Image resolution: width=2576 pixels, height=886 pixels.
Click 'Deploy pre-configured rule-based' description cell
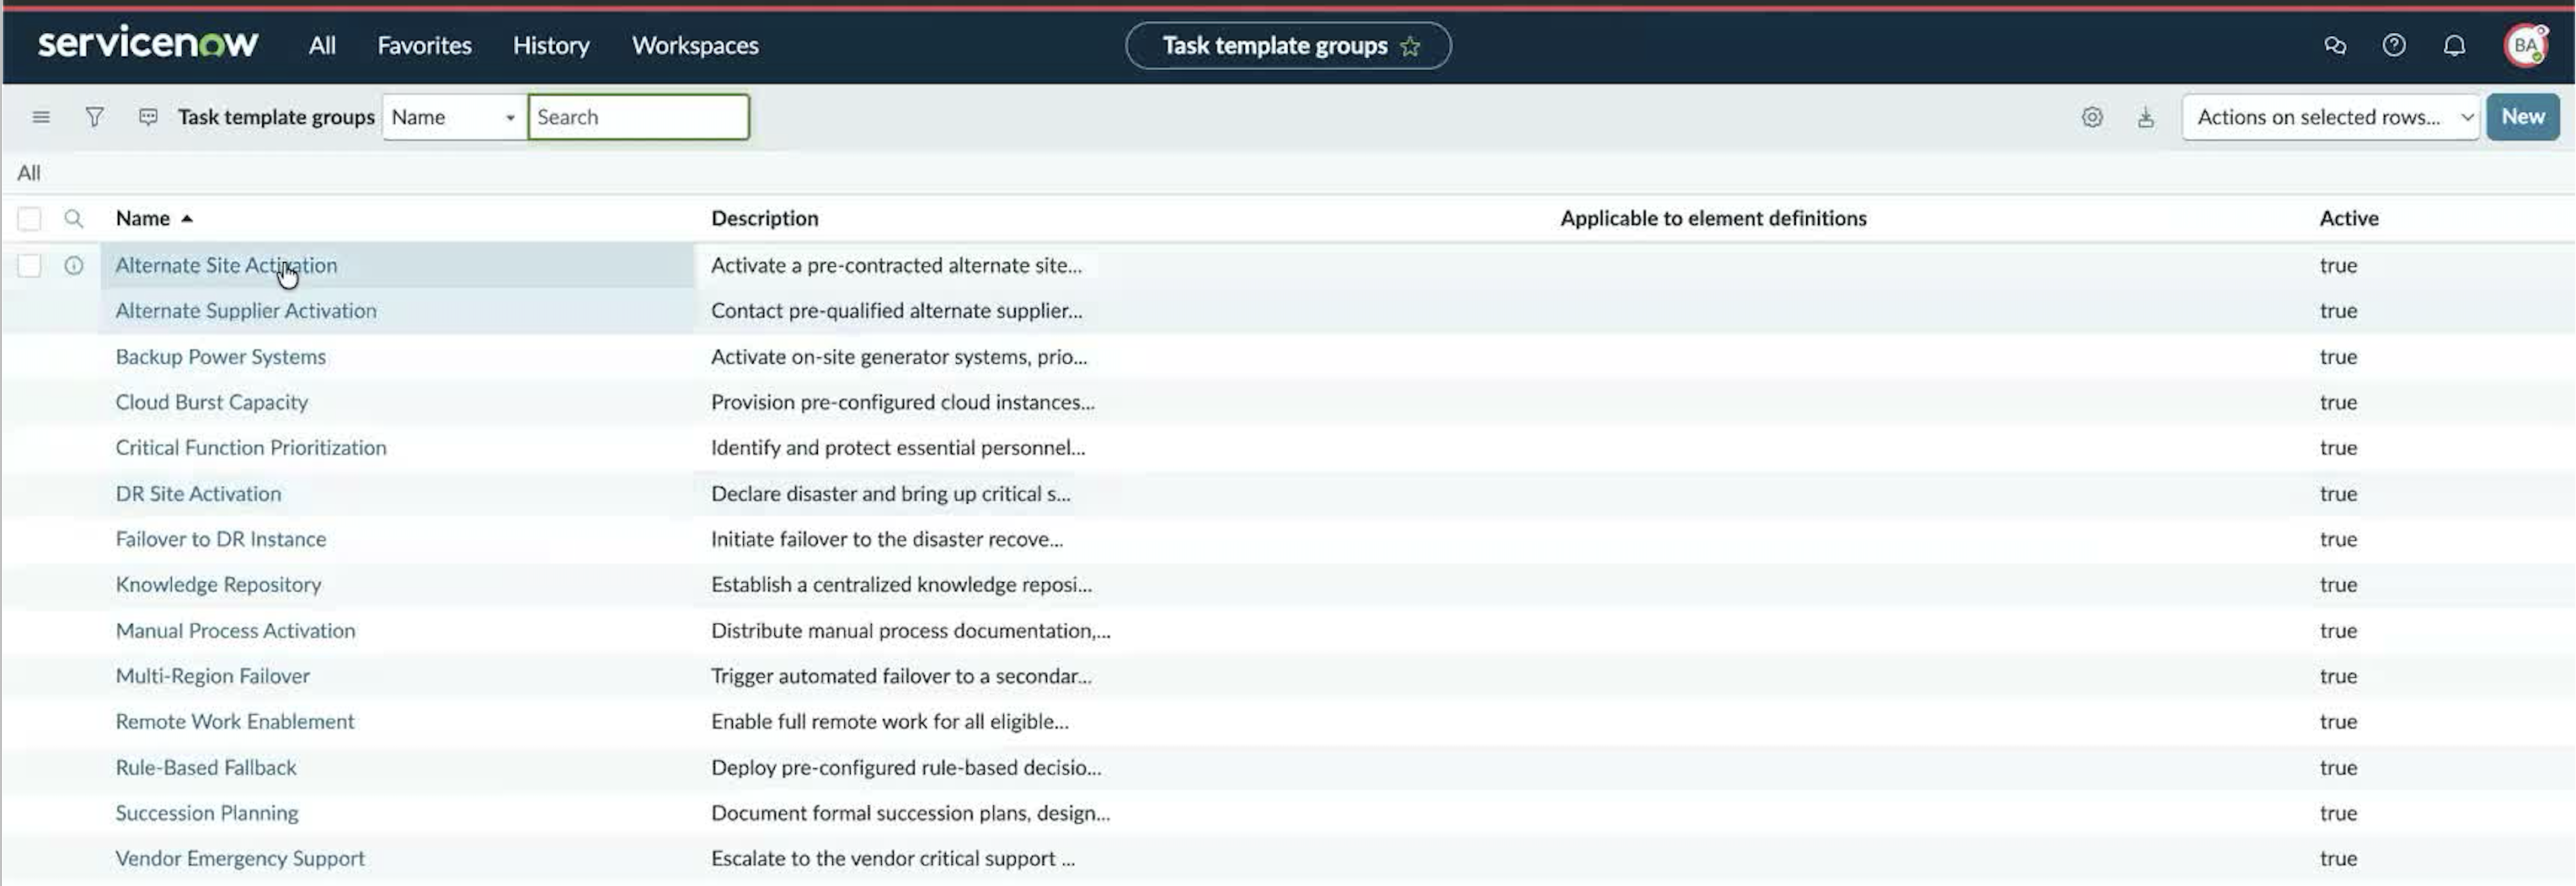tap(905, 768)
